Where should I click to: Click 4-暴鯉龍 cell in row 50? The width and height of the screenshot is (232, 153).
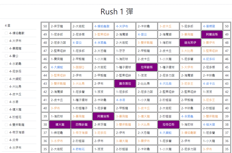tap(212, 26)
